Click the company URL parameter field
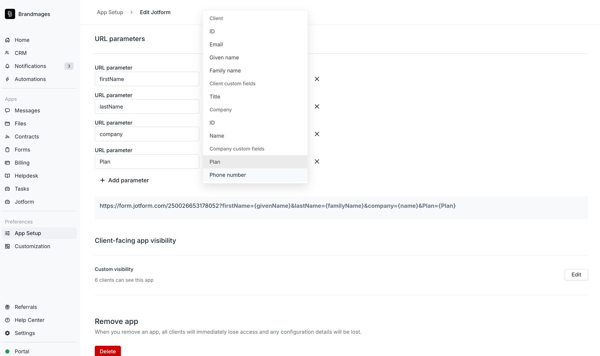This screenshot has width=600, height=356. (x=147, y=134)
